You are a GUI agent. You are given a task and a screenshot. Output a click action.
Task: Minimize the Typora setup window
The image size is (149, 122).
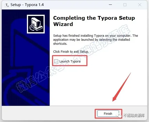(x=110, y=5)
